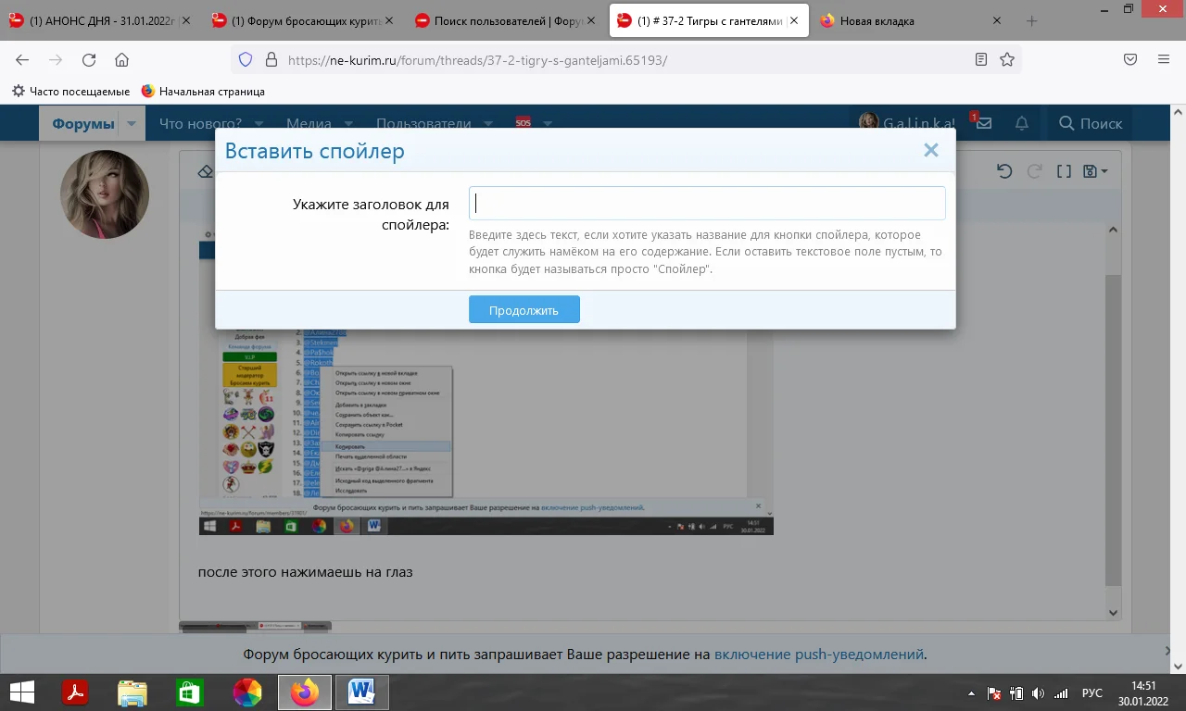This screenshot has height=711, width=1186.
Task: Expand the "Медиа" dropdown
Action: click(347, 123)
